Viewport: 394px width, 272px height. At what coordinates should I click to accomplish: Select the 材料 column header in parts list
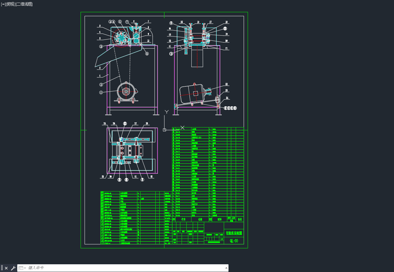click(219, 219)
